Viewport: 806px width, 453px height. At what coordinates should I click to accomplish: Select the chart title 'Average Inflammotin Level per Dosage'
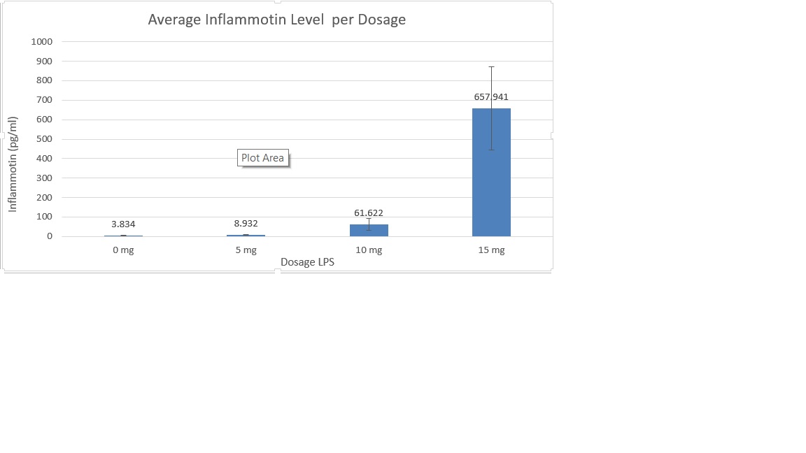276,20
